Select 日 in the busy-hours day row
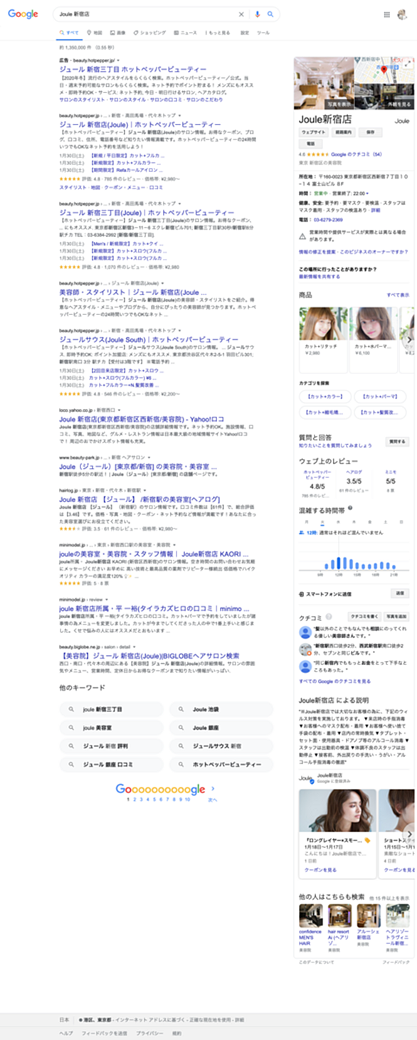Image resolution: width=417 pixels, height=1040 pixels. click(x=400, y=521)
